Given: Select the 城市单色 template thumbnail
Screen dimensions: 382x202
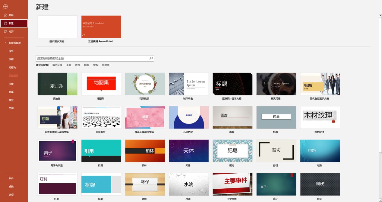Looking at the screenshot, I should click(189, 84).
